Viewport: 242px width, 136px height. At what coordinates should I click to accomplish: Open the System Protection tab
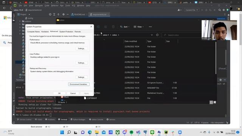click(x=66, y=32)
